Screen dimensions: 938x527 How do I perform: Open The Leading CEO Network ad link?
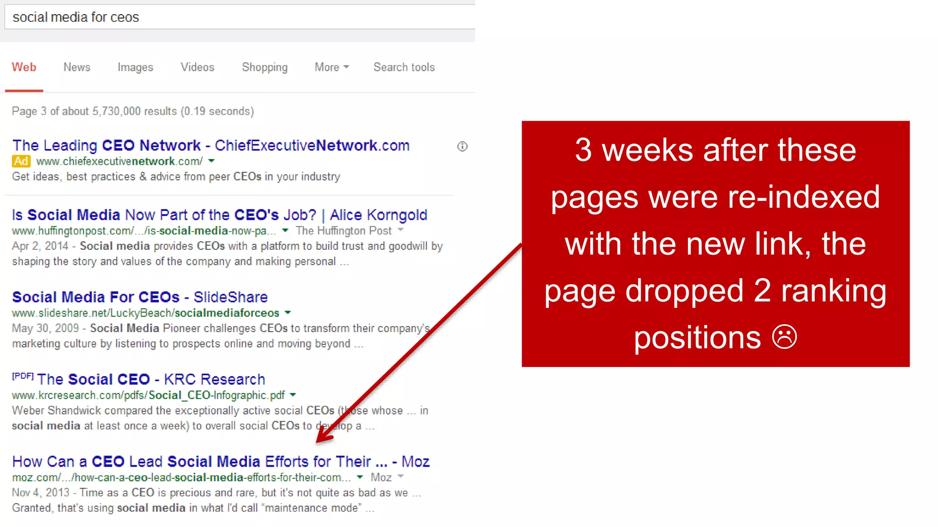(x=211, y=145)
